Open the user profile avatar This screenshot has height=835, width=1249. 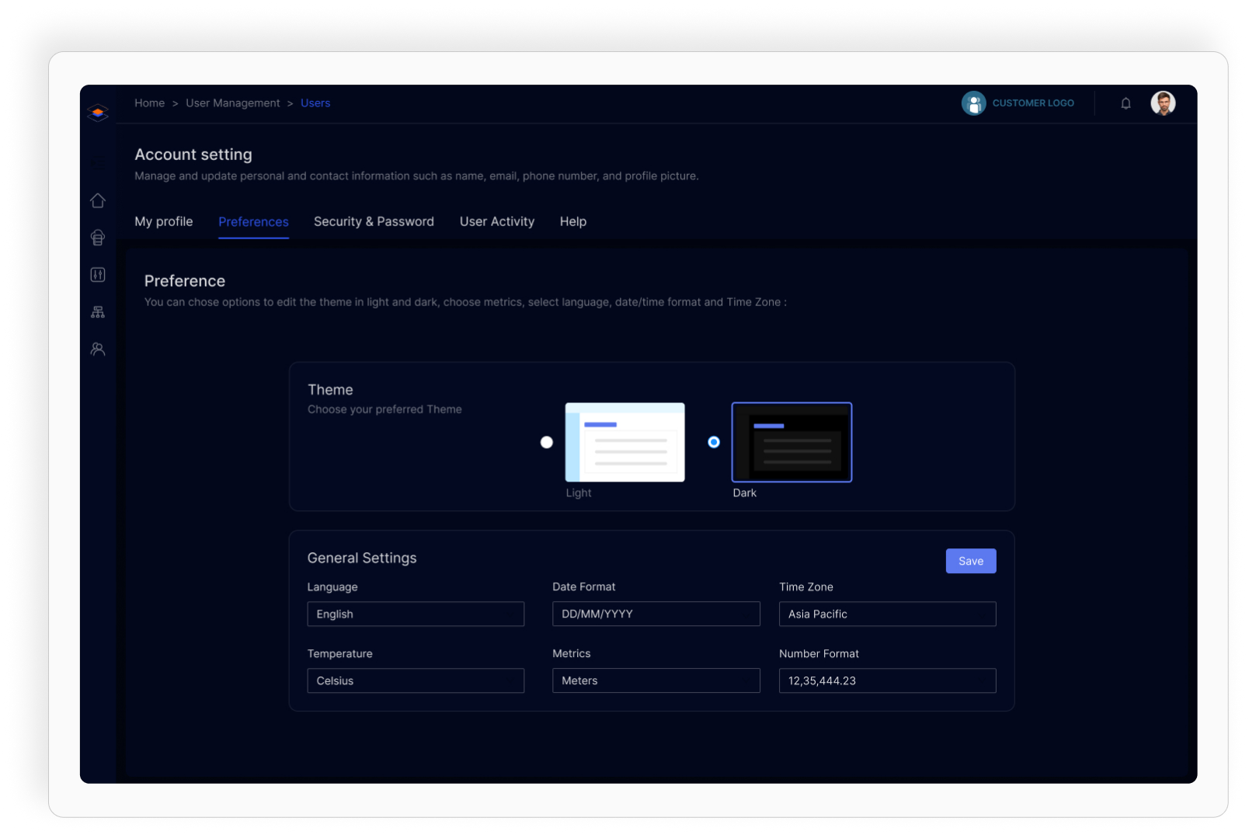(1162, 103)
